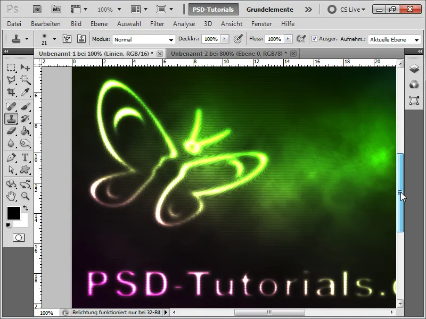Open the Fenster menu

(261, 24)
